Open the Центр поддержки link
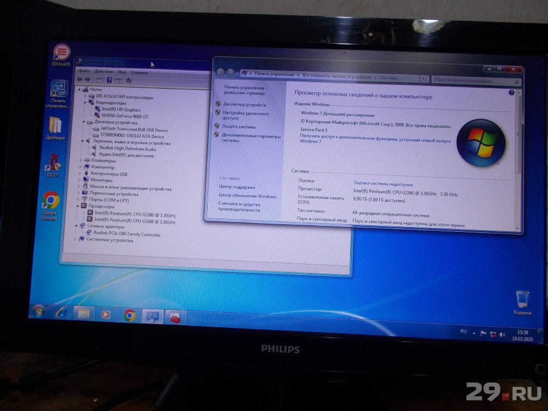Viewport: 548px width, 411px height. 237,187
